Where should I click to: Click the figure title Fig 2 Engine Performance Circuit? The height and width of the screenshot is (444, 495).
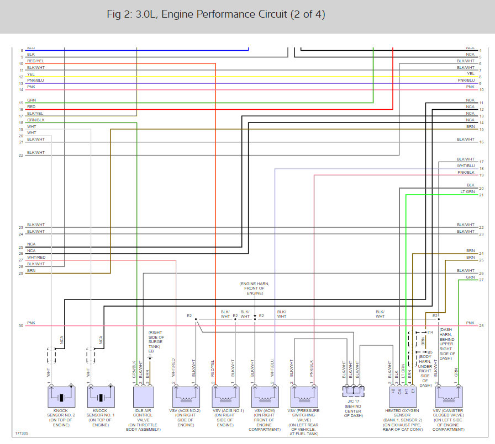point(216,14)
